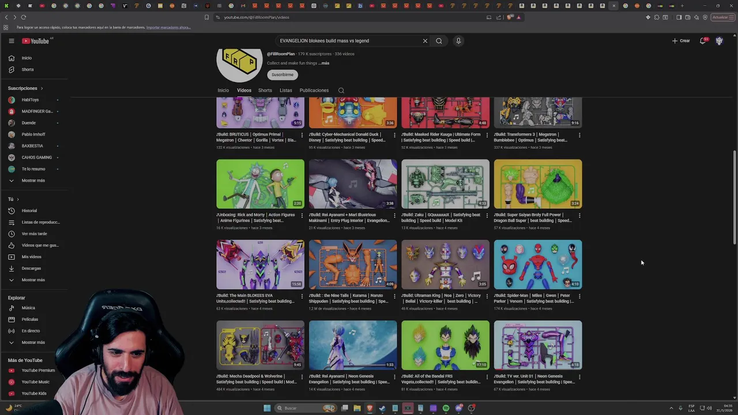Open the Windows Start button
The image size is (738, 415).
pyautogui.click(x=267, y=408)
